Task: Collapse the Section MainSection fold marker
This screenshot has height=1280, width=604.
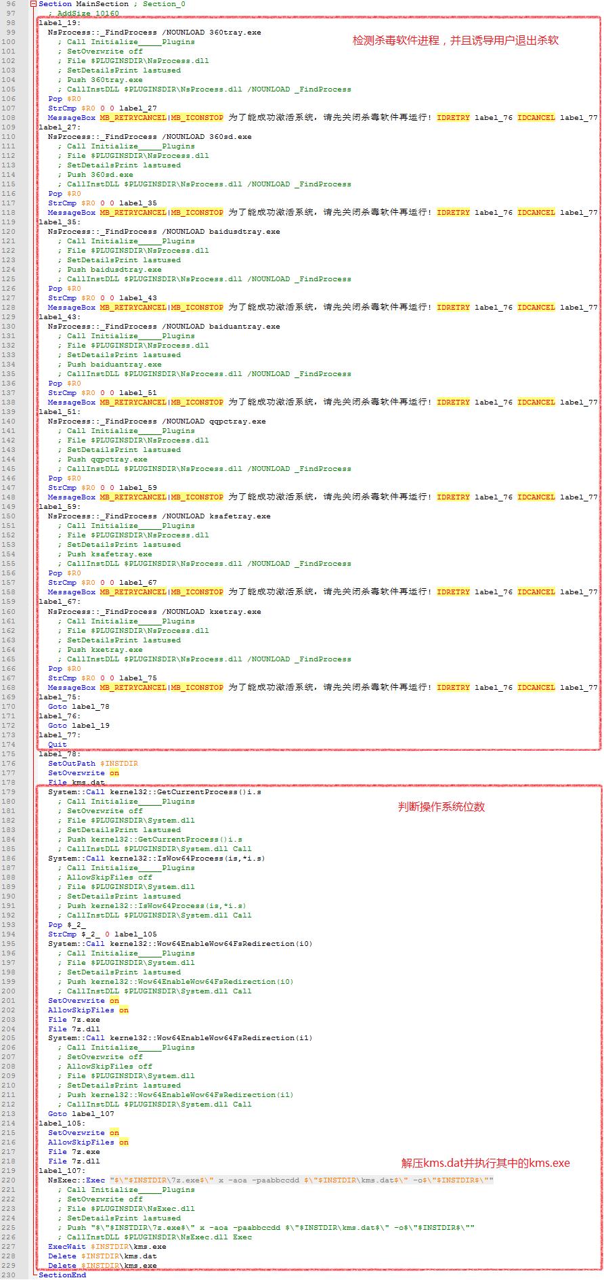Action: click(x=34, y=4)
